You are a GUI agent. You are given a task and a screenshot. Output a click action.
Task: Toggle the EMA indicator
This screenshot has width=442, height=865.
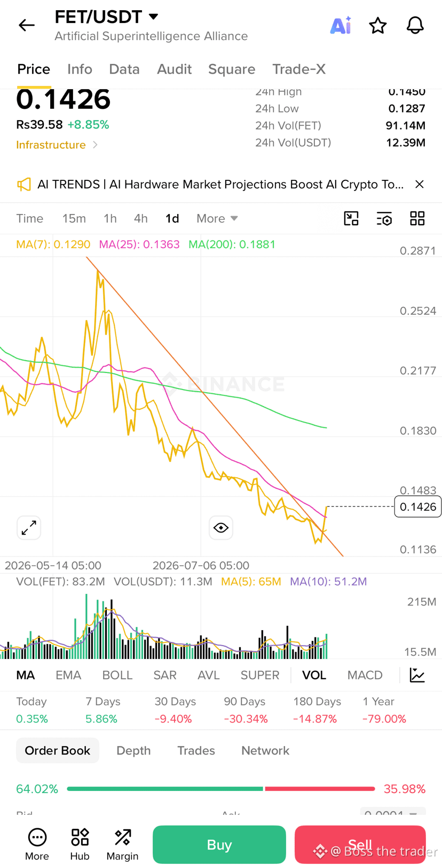click(68, 676)
